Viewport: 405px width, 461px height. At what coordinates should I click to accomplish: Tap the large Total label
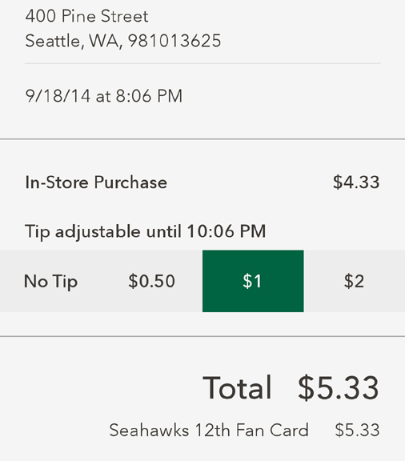pyautogui.click(x=237, y=388)
